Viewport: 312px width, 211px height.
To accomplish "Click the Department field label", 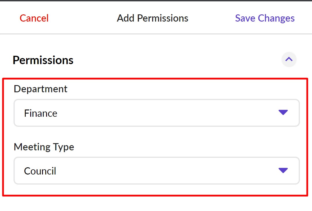I will (x=41, y=89).
